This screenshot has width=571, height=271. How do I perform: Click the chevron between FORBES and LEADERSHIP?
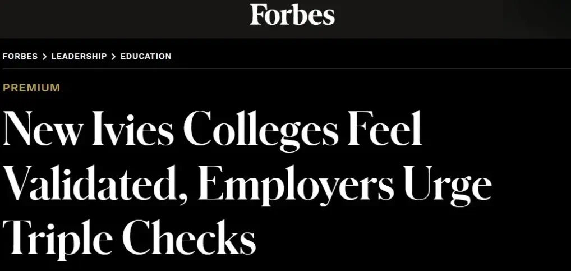click(x=44, y=56)
